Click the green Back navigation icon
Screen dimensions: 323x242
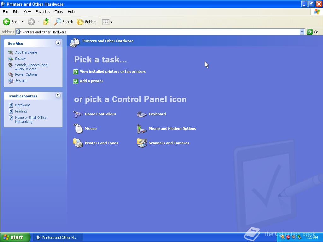7,22
